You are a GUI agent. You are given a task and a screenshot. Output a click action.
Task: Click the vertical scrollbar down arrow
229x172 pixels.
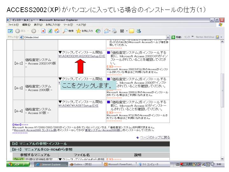[222, 158]
